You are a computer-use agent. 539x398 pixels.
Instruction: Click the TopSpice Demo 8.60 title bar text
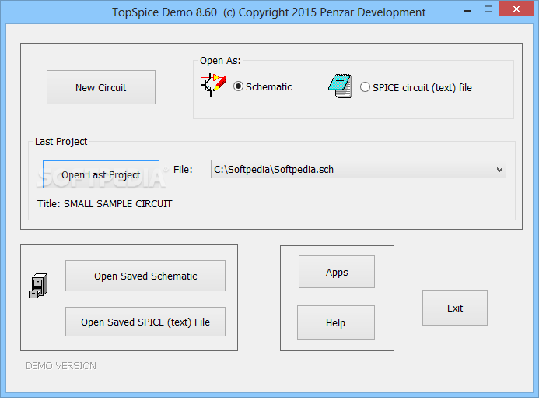pos(269,12)
